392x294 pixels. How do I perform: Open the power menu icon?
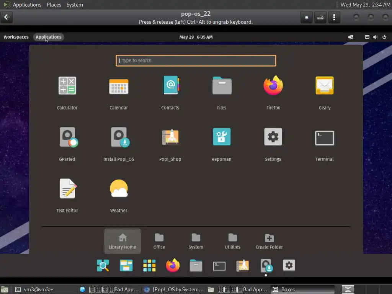pyautogui.click(x=384, y=37)
